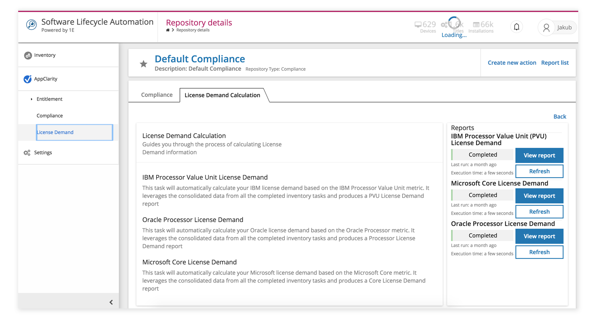Viewport: 596px width, 317px height.
Task: Open the Installations counter showing 66k
Action: tap(481, 27)
